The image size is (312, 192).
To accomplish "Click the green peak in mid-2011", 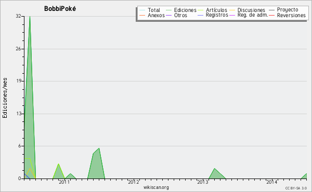I will tap(99, 148).
